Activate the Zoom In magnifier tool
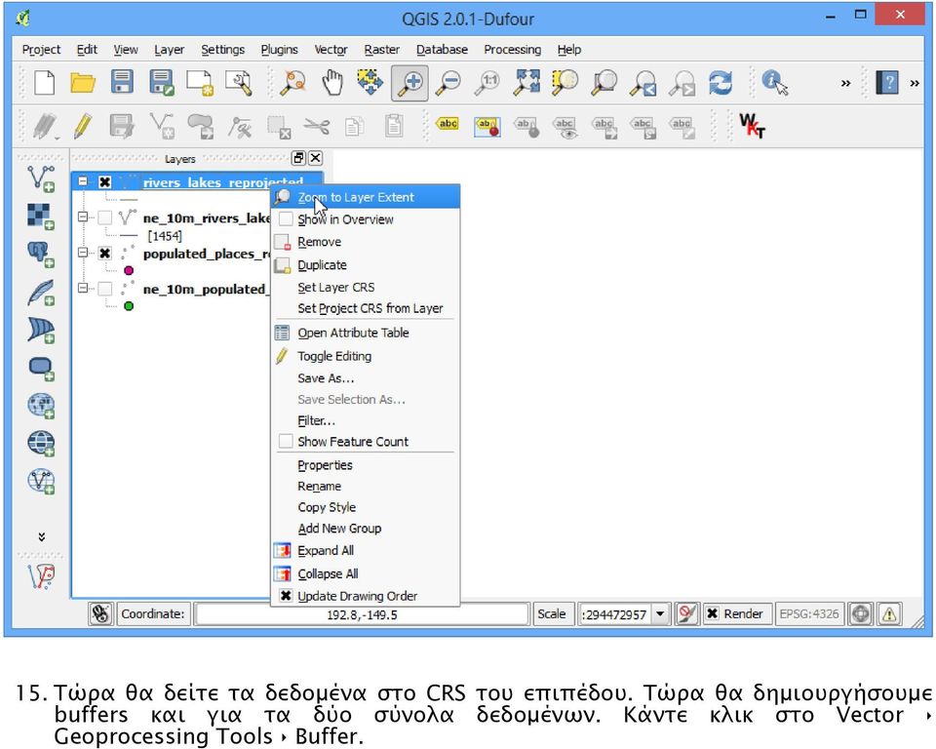Image resolution: width=936 pixels, height=749 pixels. (x=409, y=83)
